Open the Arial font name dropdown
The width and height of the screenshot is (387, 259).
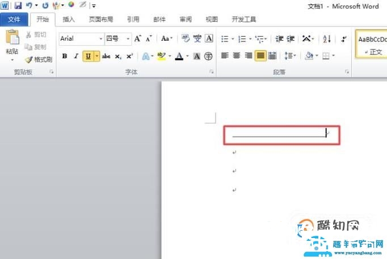coord(100,39)
